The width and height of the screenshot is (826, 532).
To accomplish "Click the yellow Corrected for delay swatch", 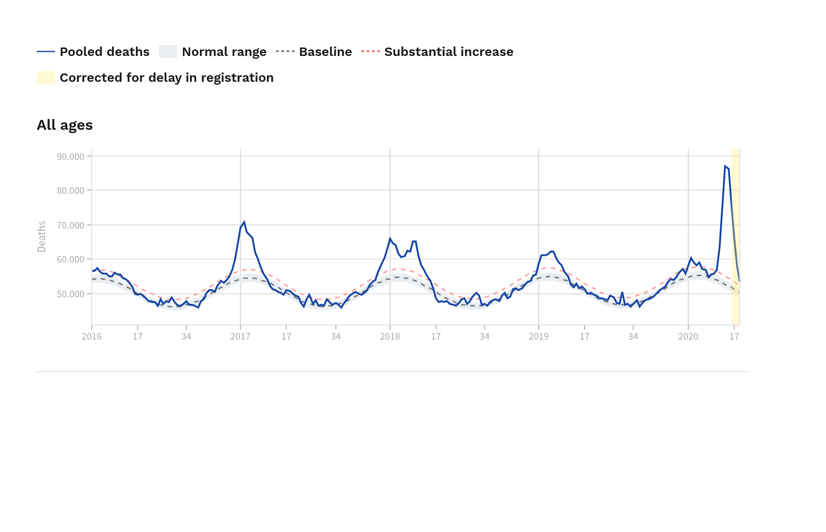I will click(46, 78).
